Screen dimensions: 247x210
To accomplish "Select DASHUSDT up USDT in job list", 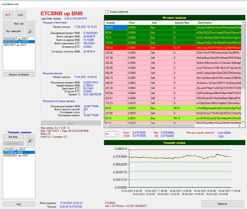I will [16, 39].
